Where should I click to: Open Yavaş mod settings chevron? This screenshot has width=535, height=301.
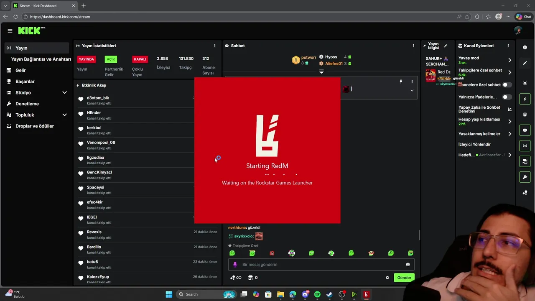pos(510,60)
